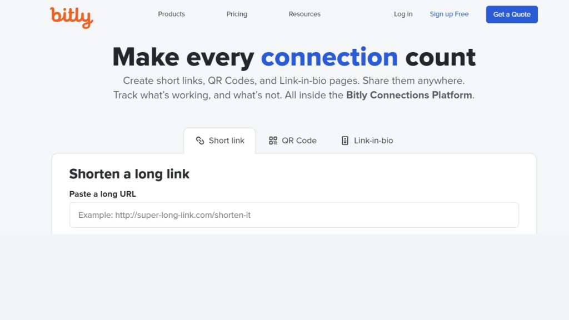The height and width of the screenshot is (320, 569).
Task: Open the Products menu
Action: coord(171,14)
